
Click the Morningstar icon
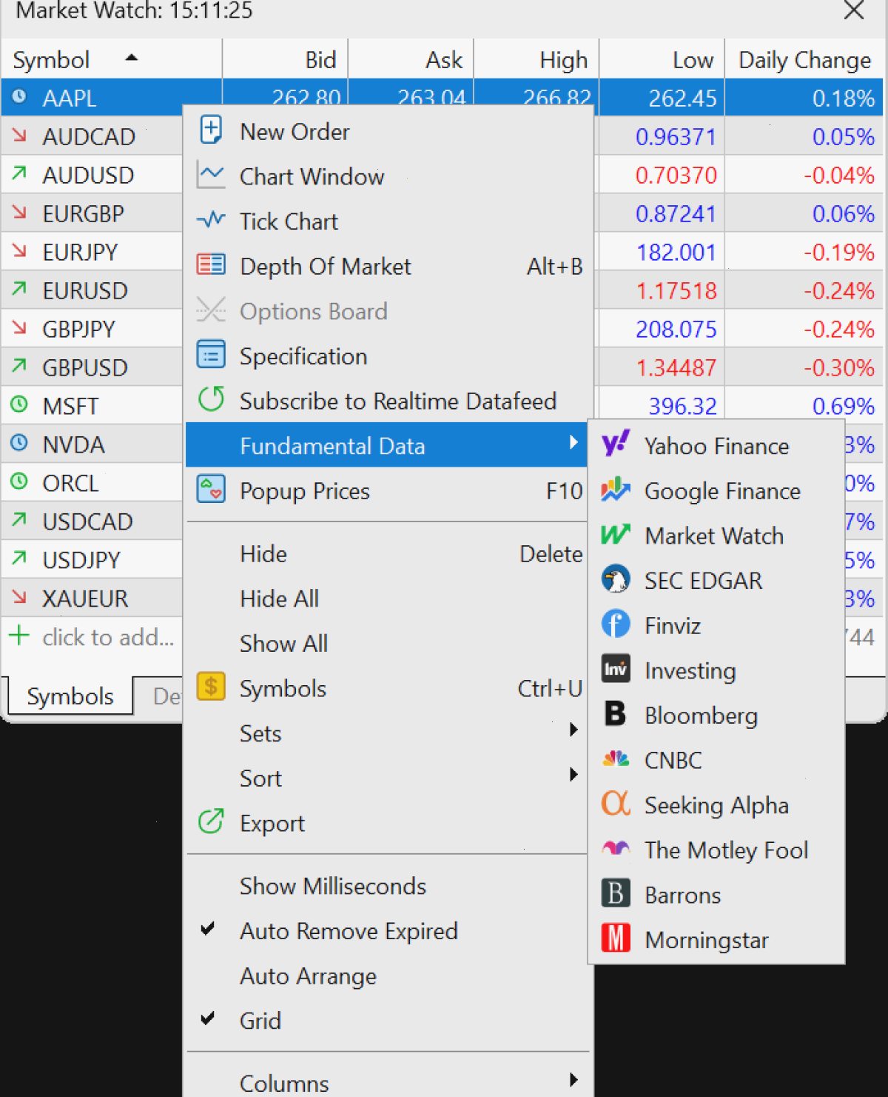coord(616,938)
